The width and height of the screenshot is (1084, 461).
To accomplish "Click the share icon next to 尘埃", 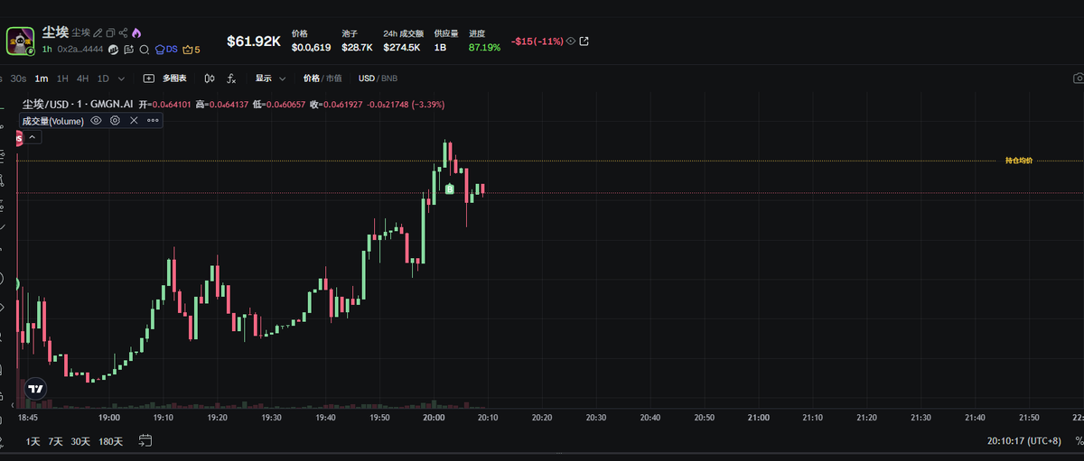I will pos(123,32).
